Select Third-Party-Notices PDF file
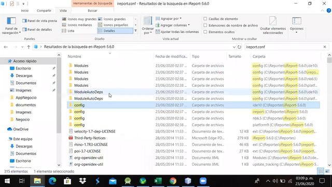Viewport: 332px width, 187px height. click(193, 138)
